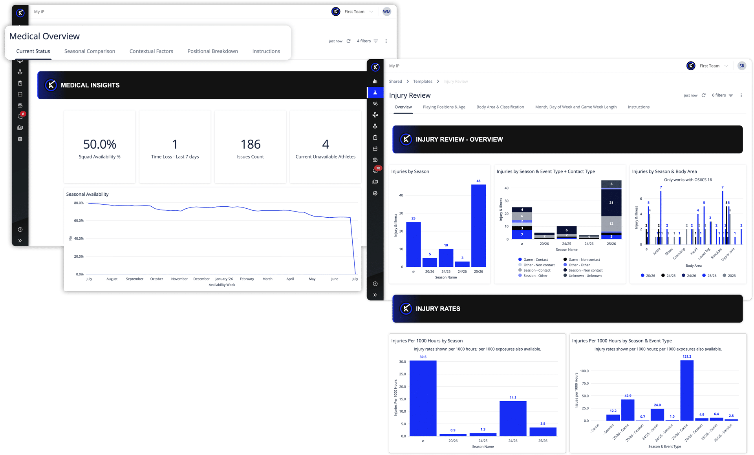This screenshot has height=455, width=754.
Task: Open the training cone icon in Injury Review sidebar
Action: (375, 126)
